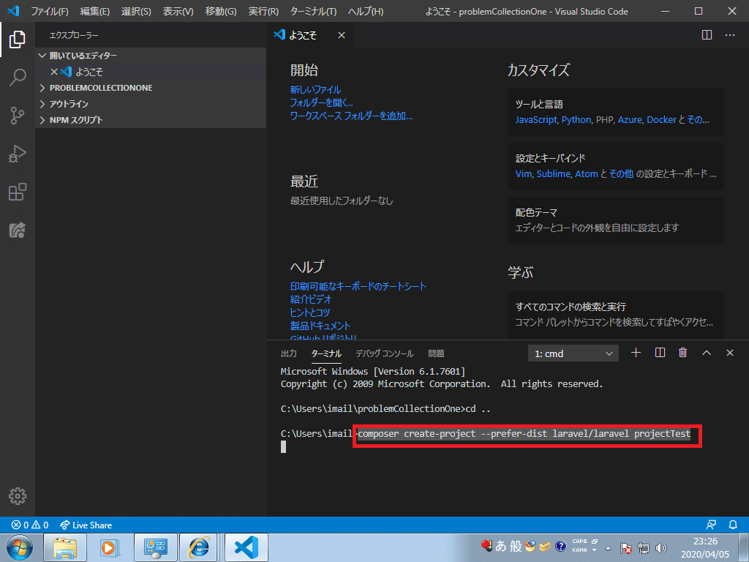Click the terminal input cursor line
749x562 pixels.
coord(283,446)
